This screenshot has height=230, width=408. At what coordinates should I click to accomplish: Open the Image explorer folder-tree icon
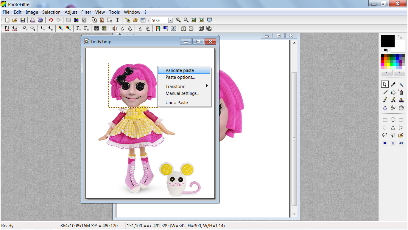[x=127, y=20]
